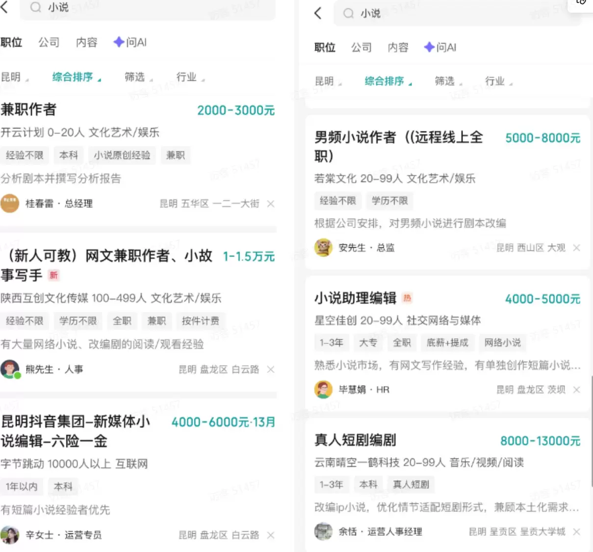593x552 pixels.
Task: Switch to the 内容 tab
Action: point(86,42)
